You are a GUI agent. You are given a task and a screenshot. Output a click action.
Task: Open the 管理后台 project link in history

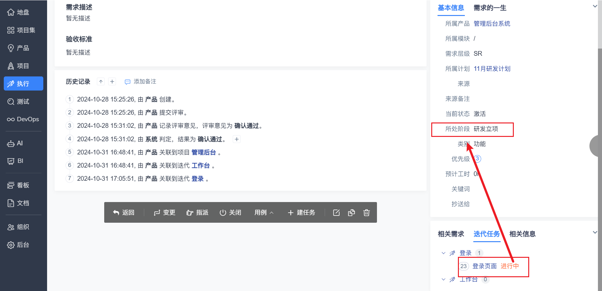tap(204, 152)
